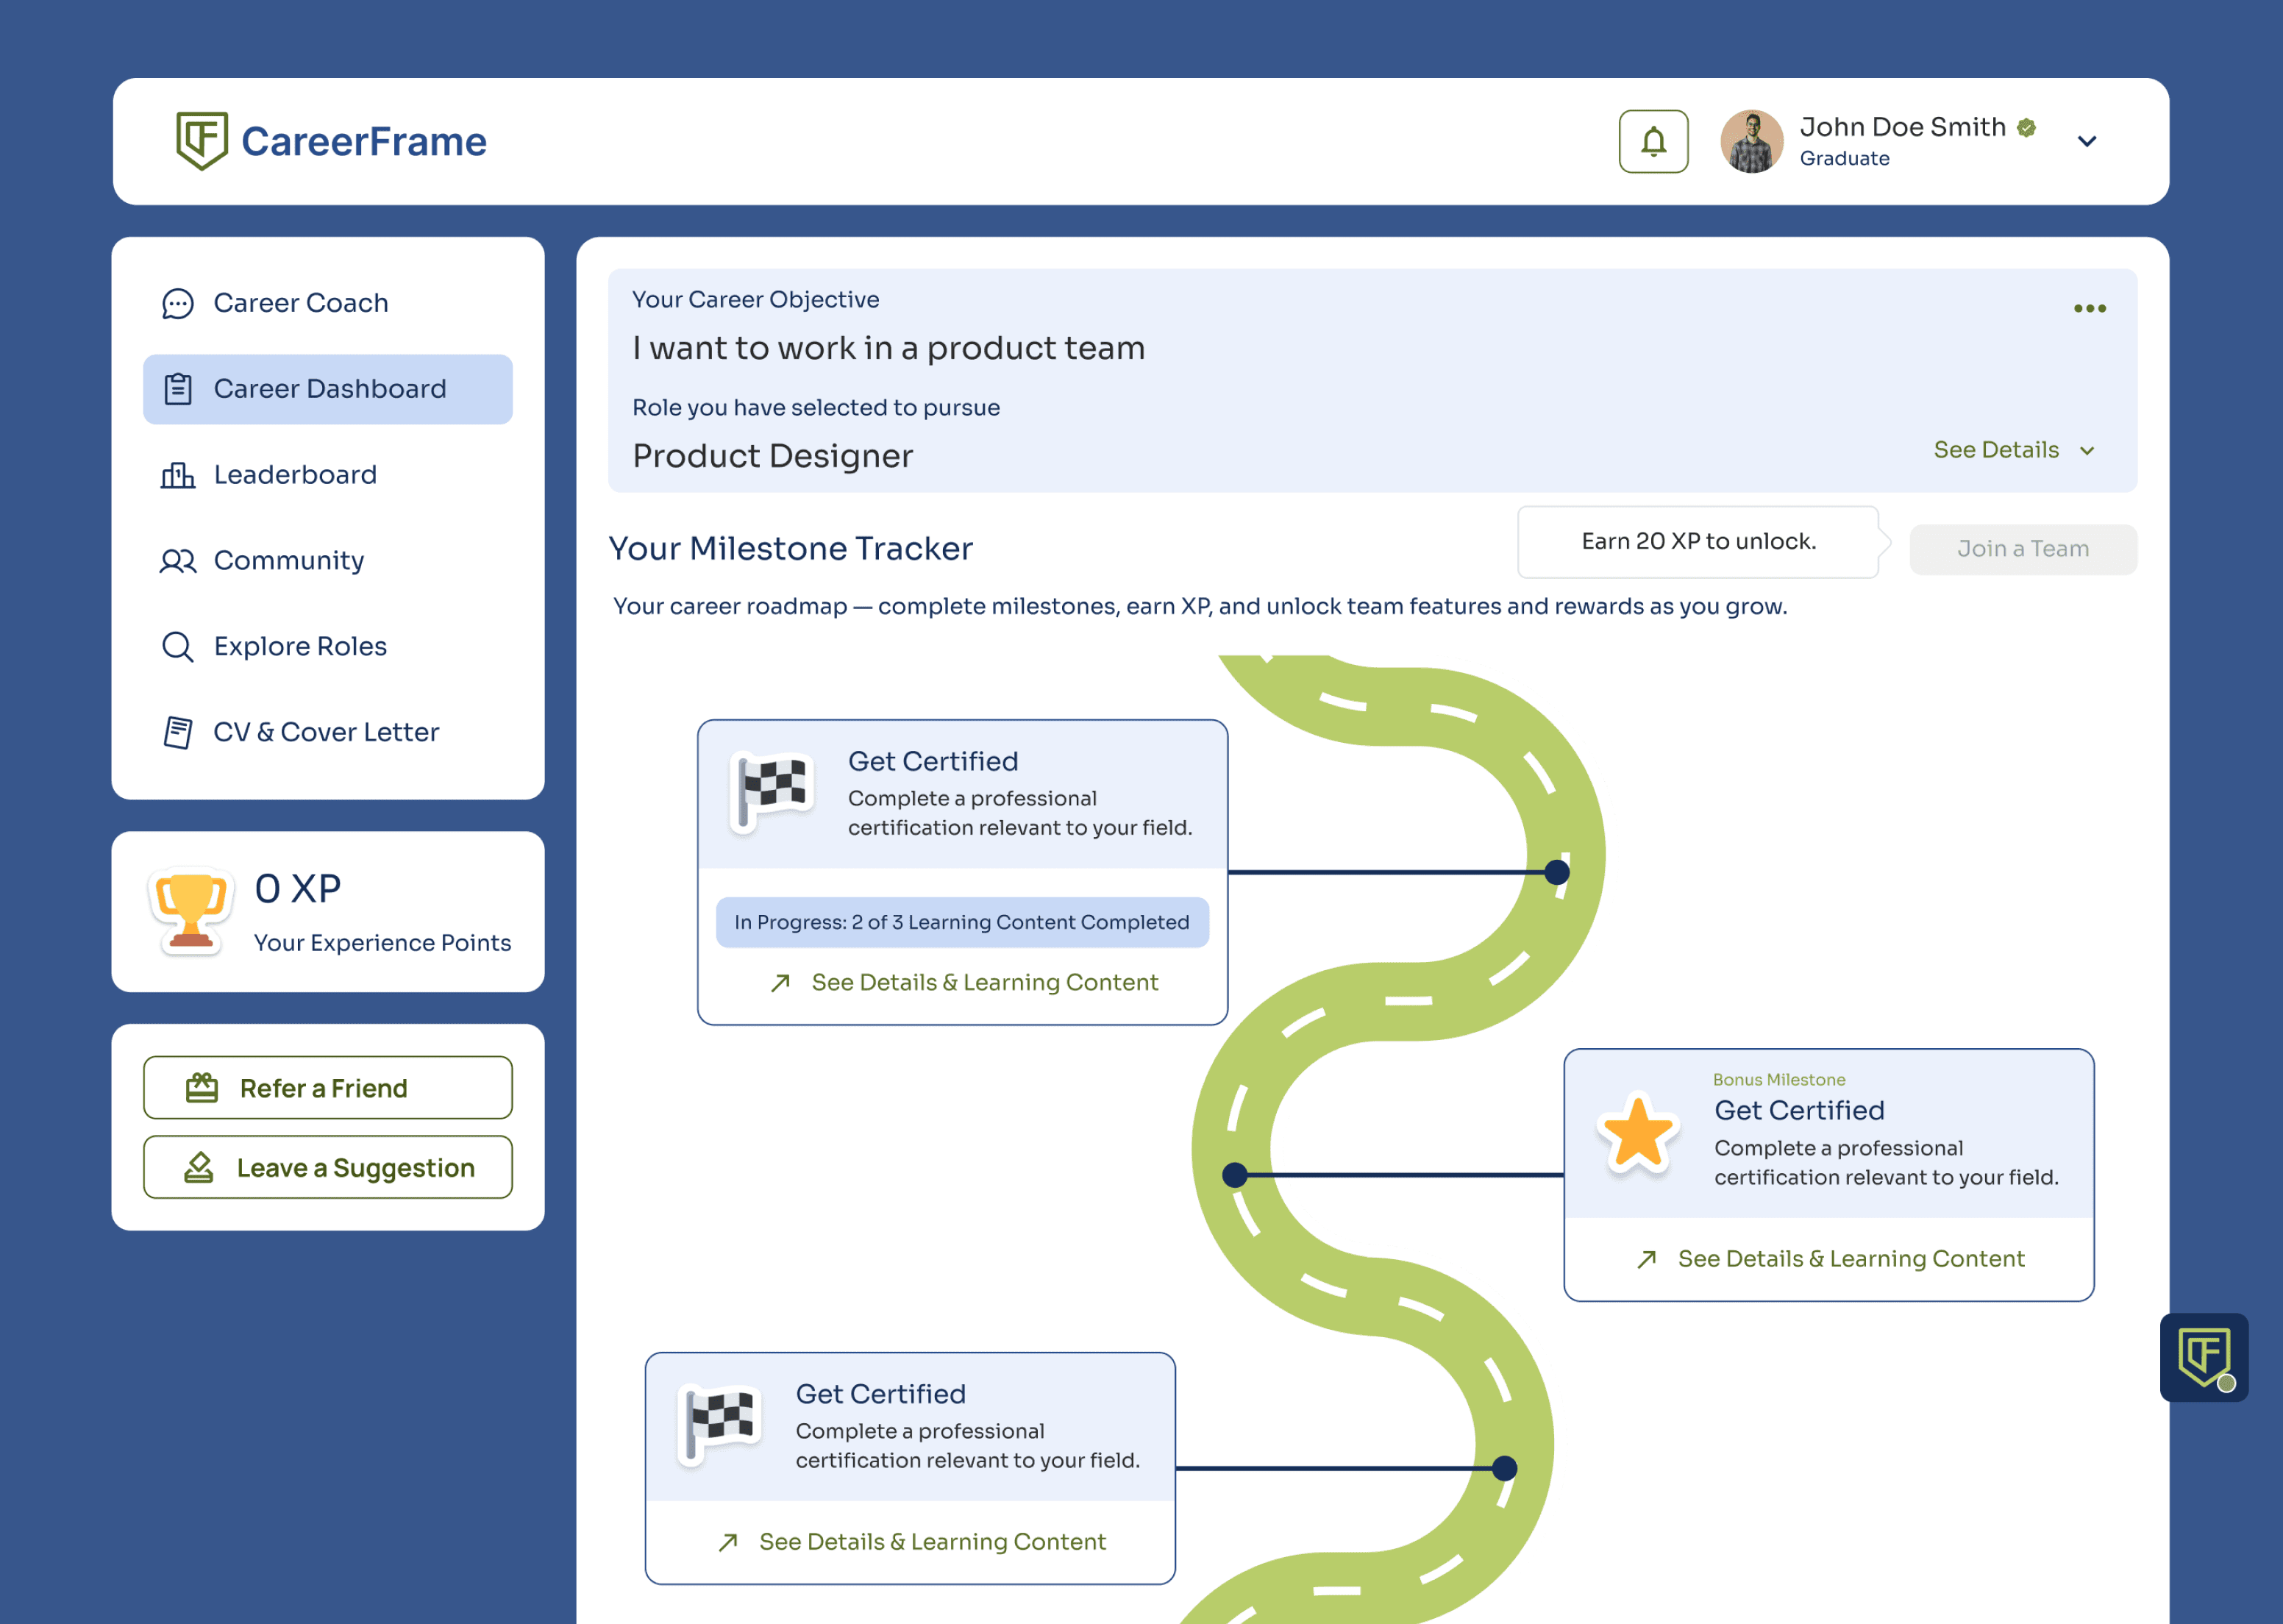Image resolution: width=2283 pixels, height=1624 pixels.
Task: Click the Leave a Suggestion button
Action: (x=328, y=1168)
